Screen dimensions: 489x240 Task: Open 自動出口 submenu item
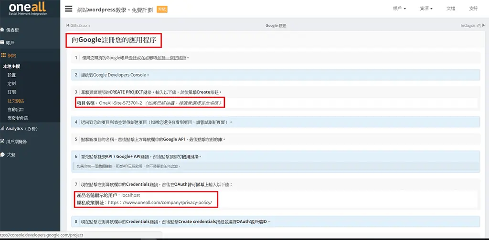[16, 110]
